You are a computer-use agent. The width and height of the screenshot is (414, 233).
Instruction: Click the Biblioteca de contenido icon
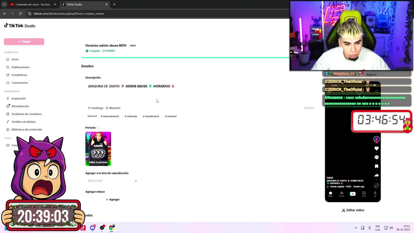click(8, 129)
